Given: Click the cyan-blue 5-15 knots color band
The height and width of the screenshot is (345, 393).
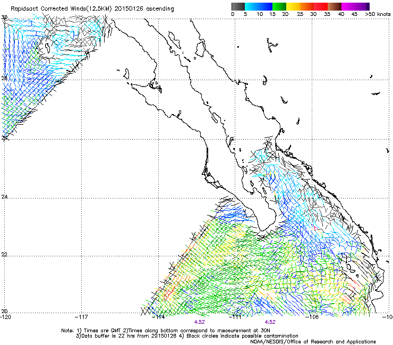Looking at the screenshot, I should tap(259, 6).
